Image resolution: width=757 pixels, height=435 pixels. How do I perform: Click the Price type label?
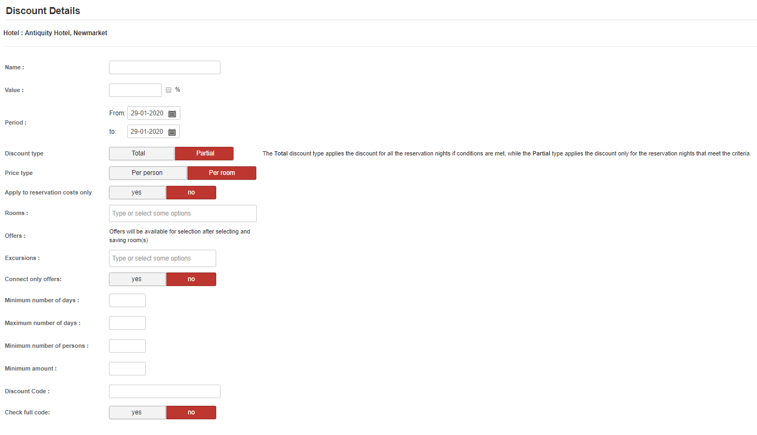coord(19,173)
